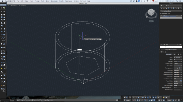This screenshot has width=183, height=102.
Task: Click the 2D Wireframe visual style label
Action: [x=22, y=6]
